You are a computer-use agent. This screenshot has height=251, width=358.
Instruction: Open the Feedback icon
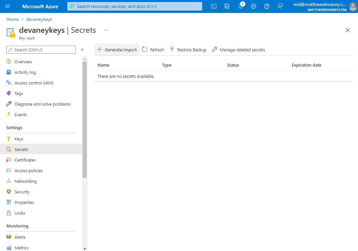tap(280, 6)
